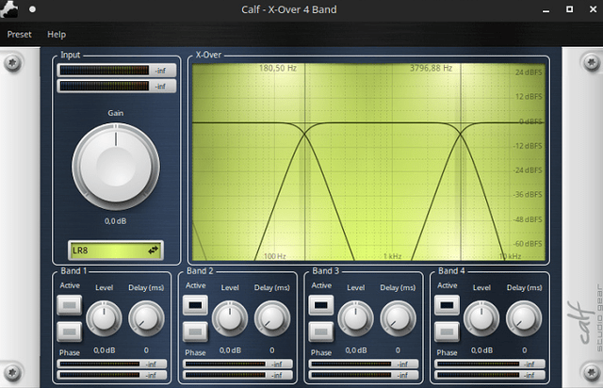Viewport: 603px width, 388px height.
Task: Click Band 1 Delay value 0
Action: [x=146, y=350]
